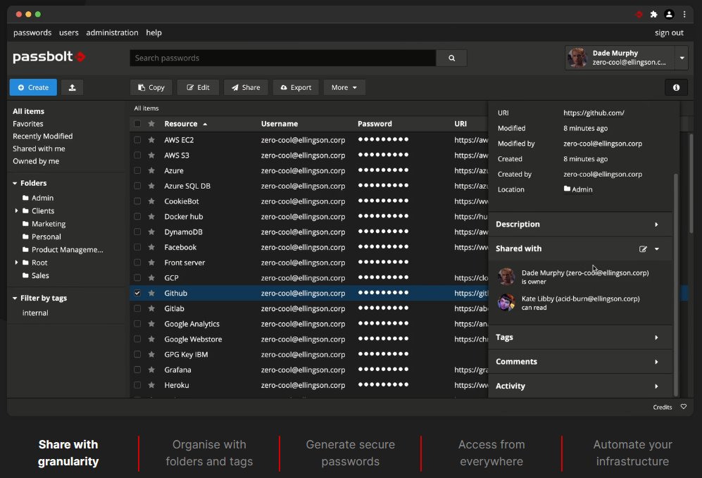
Task: Open the help menu
Action: click(x=153, y=32)
